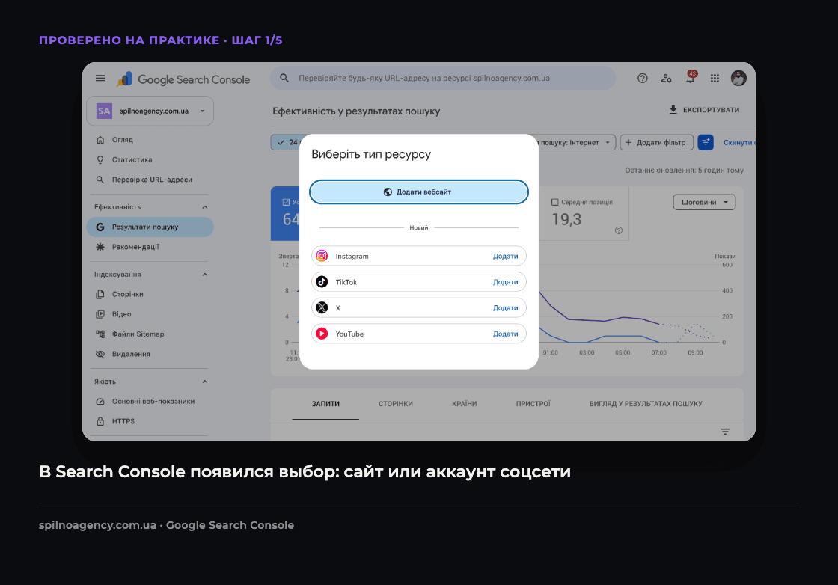
Task: Switch to ВИГЛЯД У РЕЗУЛЬТАТАХ ПОШУКУ tab
Action: click(x=646, y=404)
